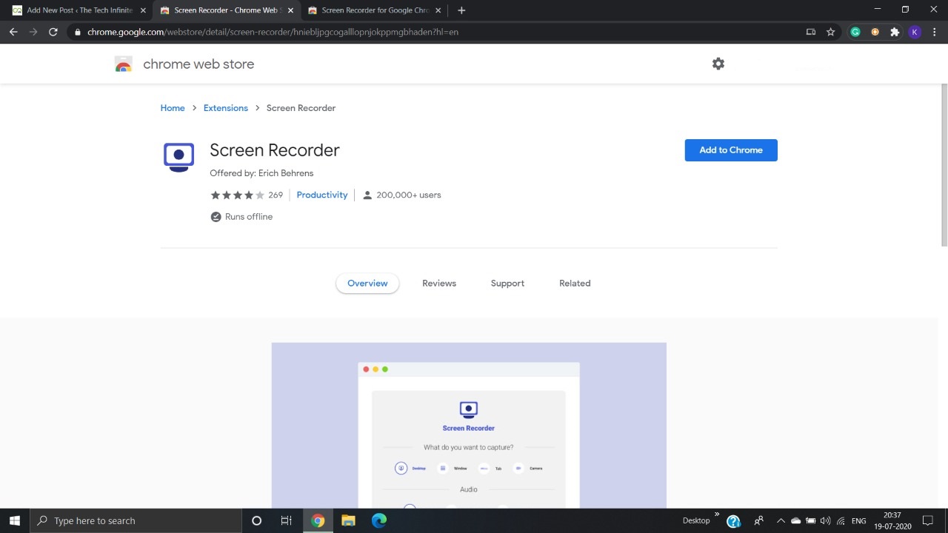
Task: Click the padlock site info icon
Action: (77, 33)
